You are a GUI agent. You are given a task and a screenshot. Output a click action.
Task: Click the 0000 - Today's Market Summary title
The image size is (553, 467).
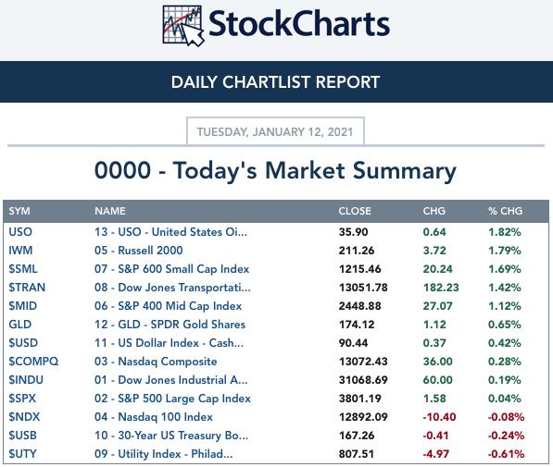(x=275, y=171)
